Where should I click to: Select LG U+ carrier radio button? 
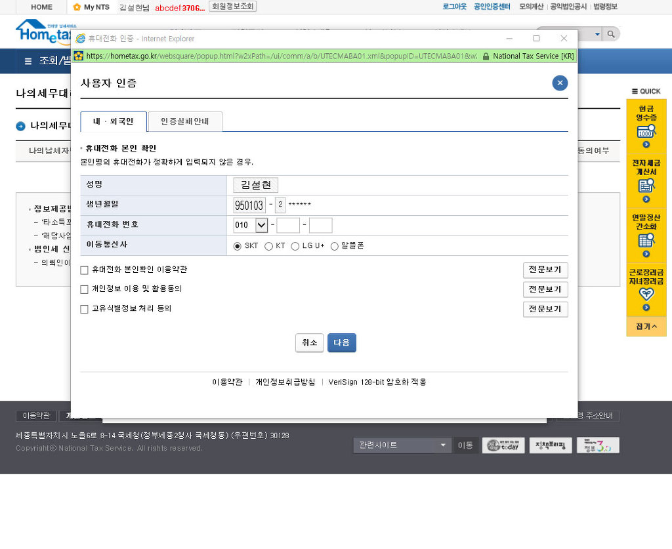click(295, 246)
